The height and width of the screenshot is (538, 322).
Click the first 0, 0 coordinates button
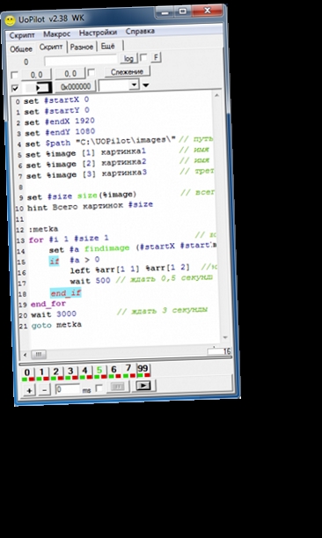click(x=36, y=75)
